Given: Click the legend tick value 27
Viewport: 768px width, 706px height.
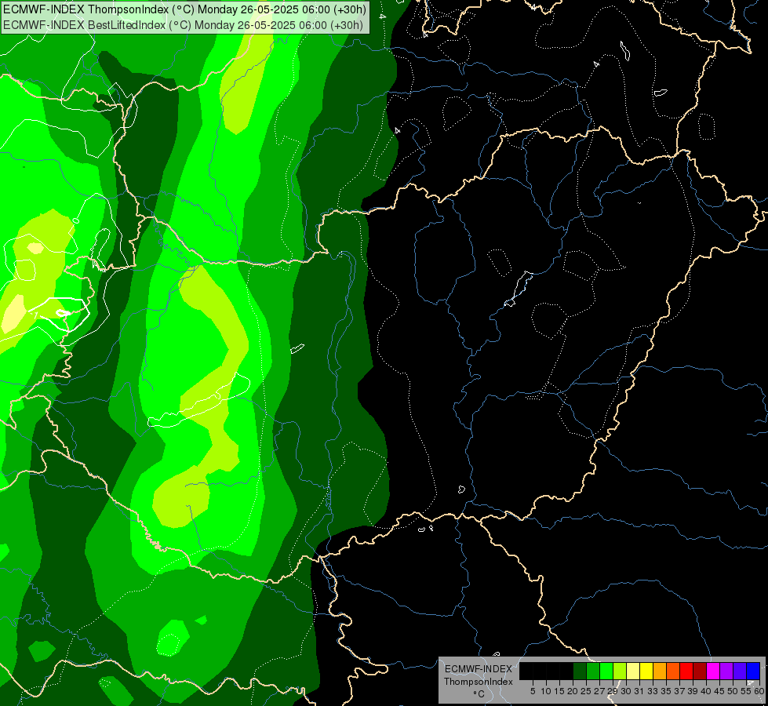Looking at the screenshot, I should (x=599, y=691).
